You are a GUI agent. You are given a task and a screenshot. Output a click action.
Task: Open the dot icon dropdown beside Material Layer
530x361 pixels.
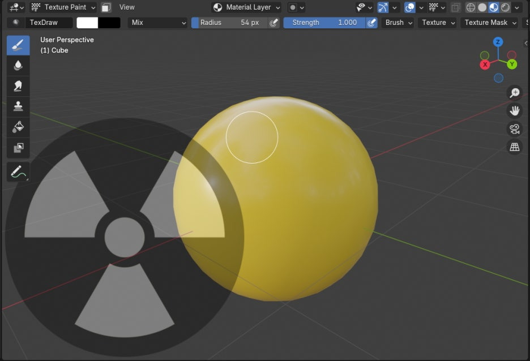click(297, 7)
